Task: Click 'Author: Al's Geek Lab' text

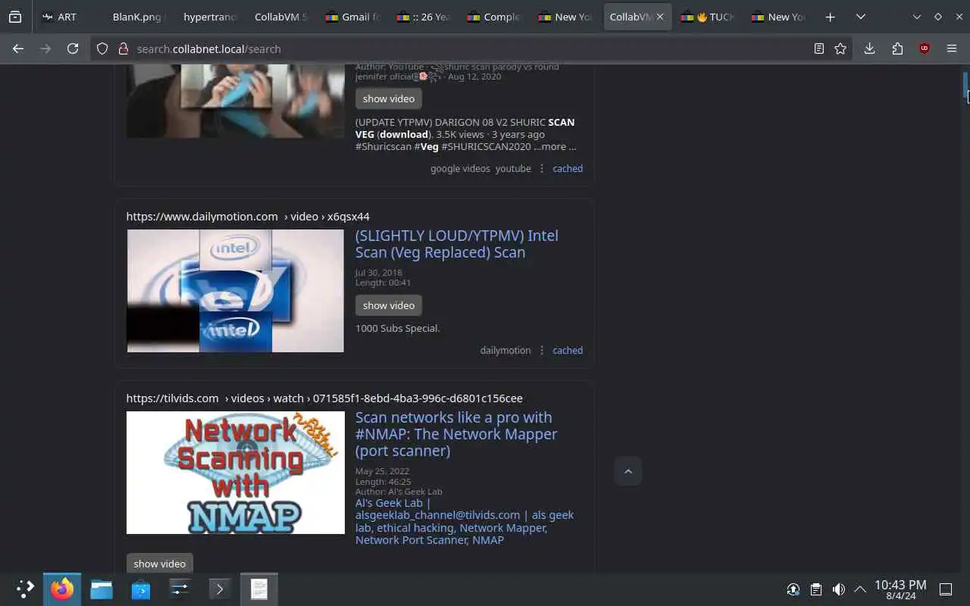Action: tap(399, 492)
